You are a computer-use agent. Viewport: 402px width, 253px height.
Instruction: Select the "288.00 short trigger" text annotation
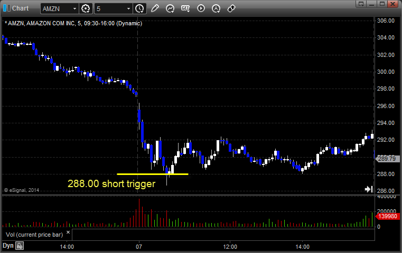[x=111, y=183]
